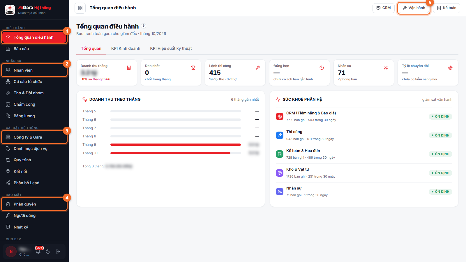Image resolution: width=466 pixels, height=262 pixels.
Task: Click trophy icon on Đơn chốt card
Action: point(193,68)
